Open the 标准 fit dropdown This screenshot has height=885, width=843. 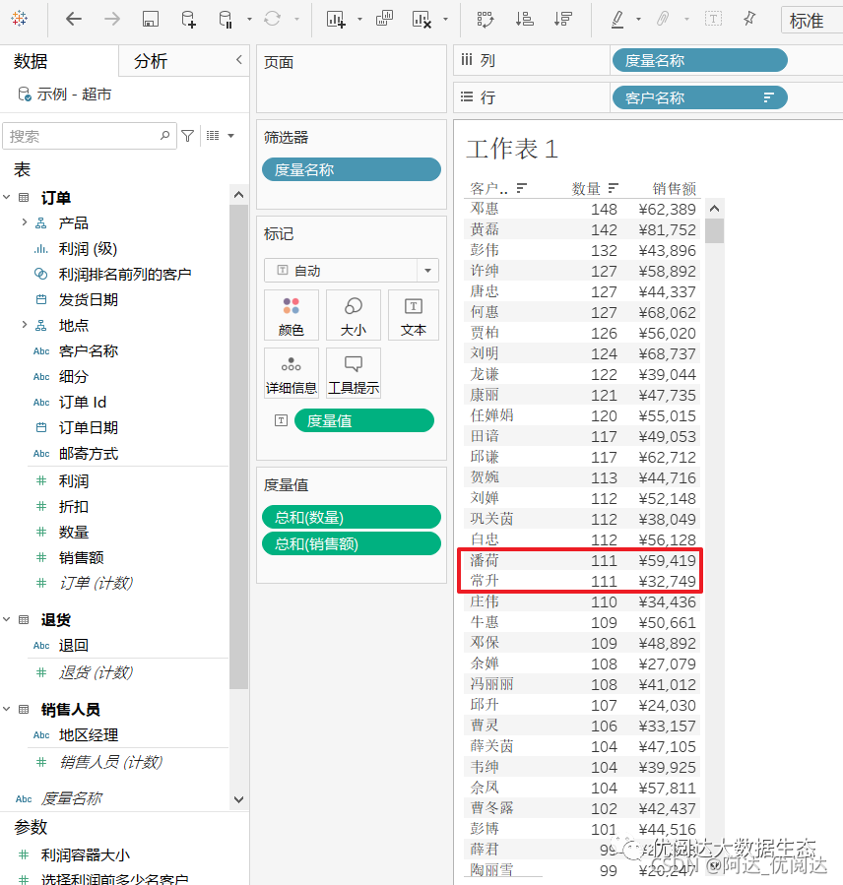pos(811,21)
